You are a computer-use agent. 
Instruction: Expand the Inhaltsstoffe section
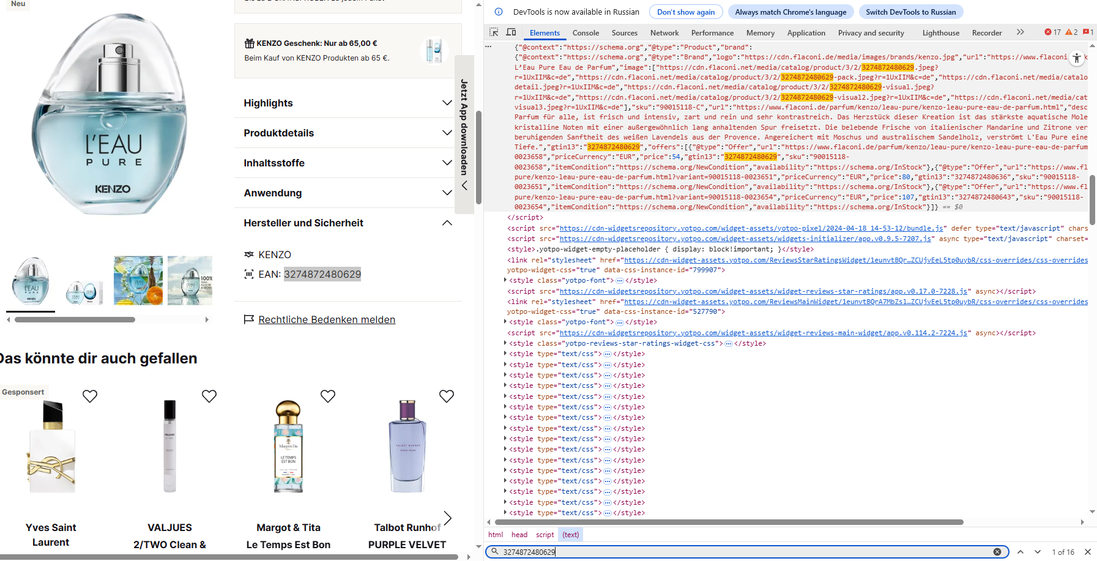tap(348, 163)
